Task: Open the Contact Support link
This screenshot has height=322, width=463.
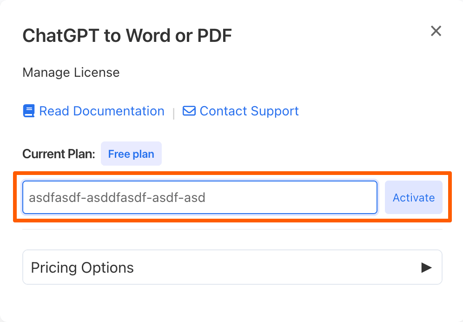Action: click(x=249, y=111)
